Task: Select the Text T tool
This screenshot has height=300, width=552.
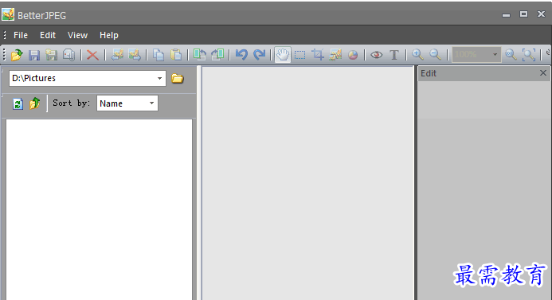Action: (x=394, y=55)
